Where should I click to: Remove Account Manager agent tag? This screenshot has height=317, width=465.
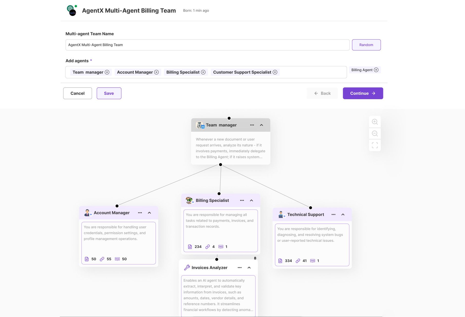click(x=156, y=72)
